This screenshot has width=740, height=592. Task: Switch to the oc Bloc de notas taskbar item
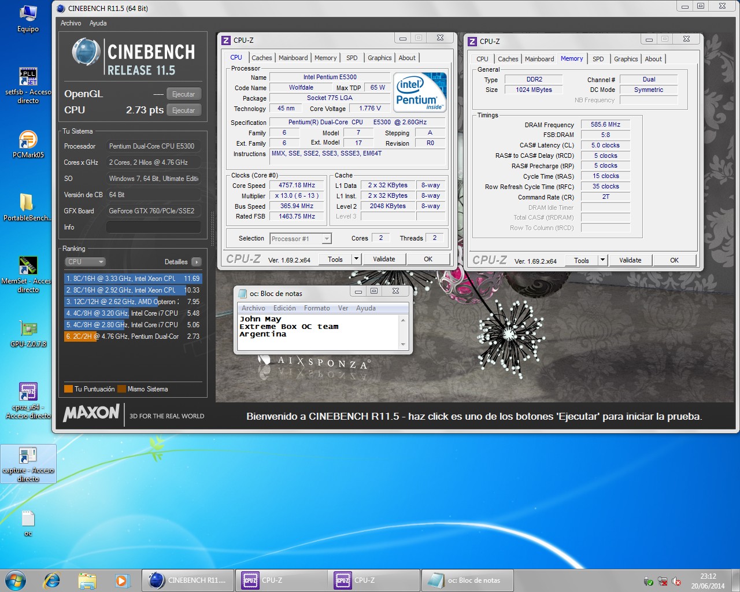click(x=467, y=580)
